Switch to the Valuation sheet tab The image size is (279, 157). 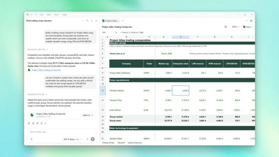pos(121,143)
